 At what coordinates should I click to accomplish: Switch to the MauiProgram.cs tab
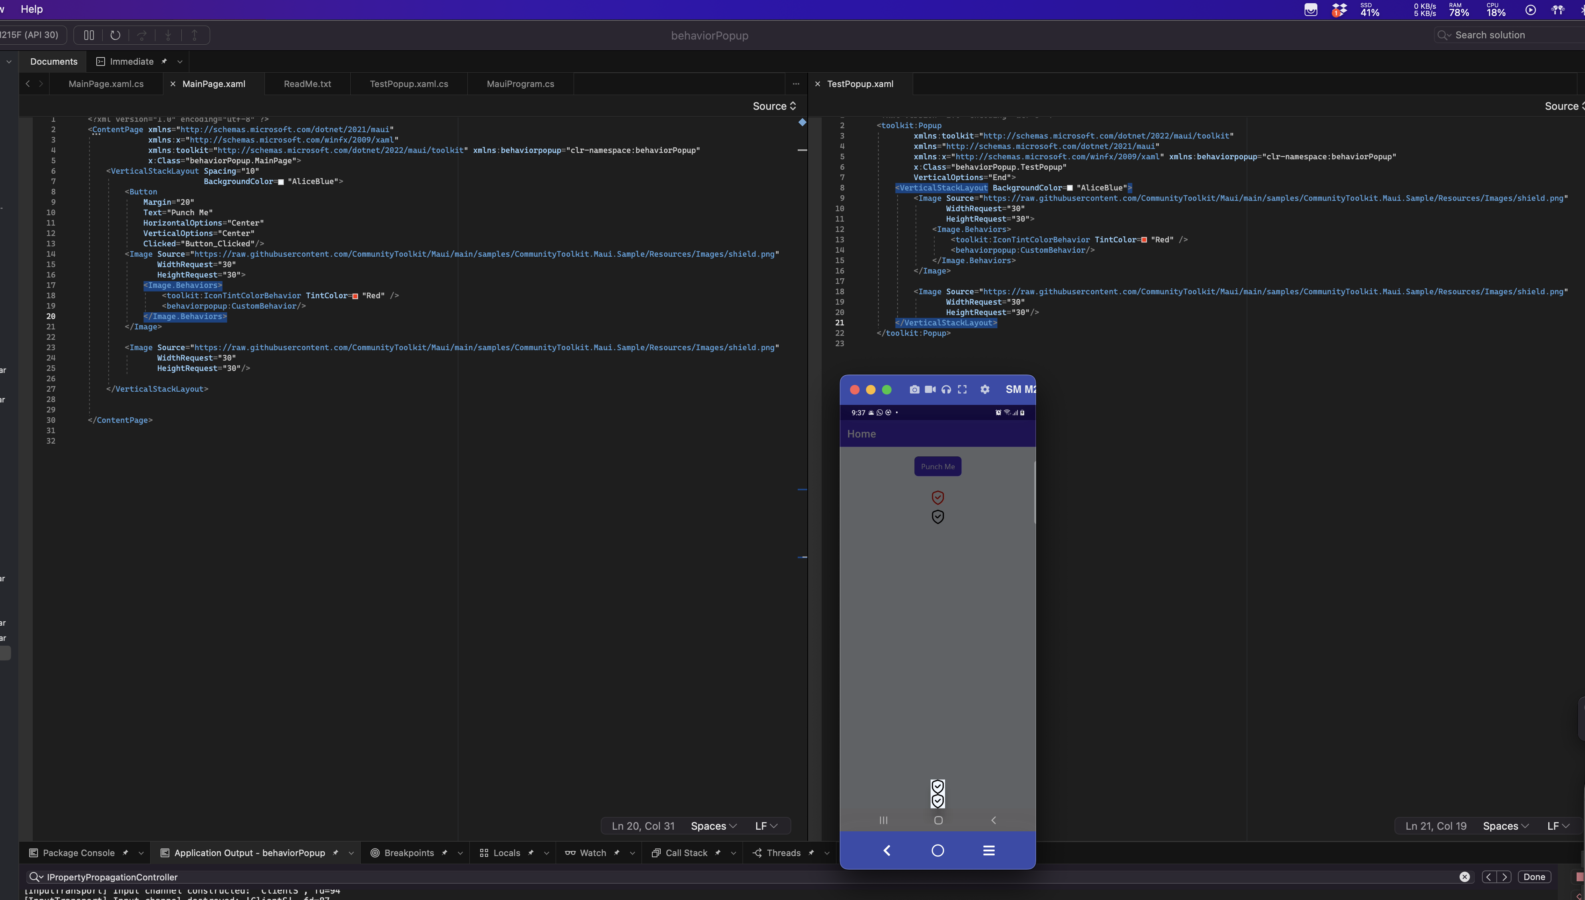(520, 83)
